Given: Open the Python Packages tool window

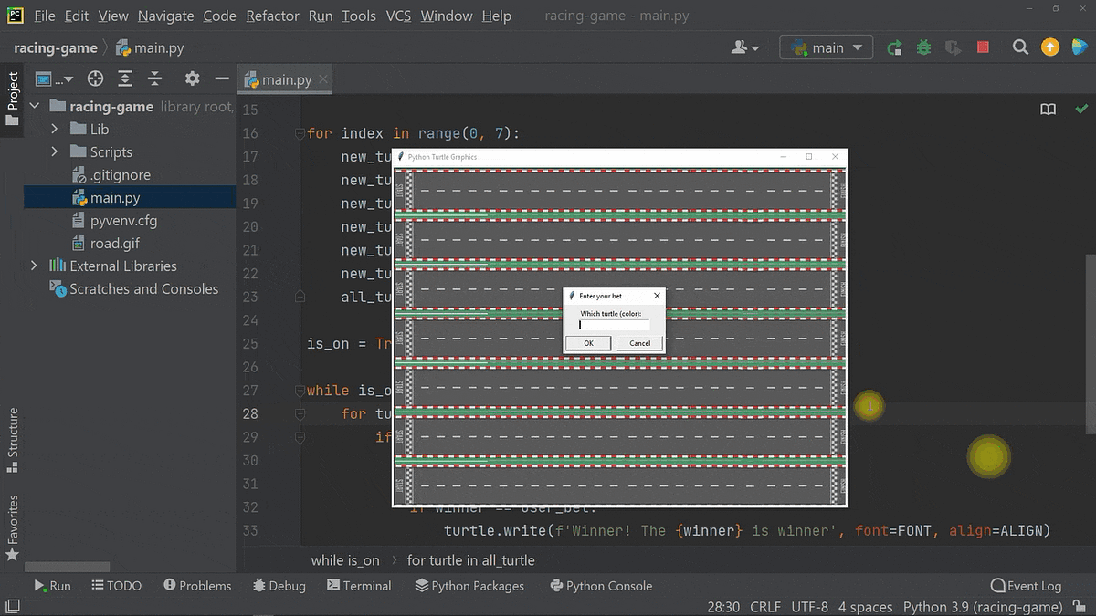Looking at the screenshot, I should pos(469,586).
